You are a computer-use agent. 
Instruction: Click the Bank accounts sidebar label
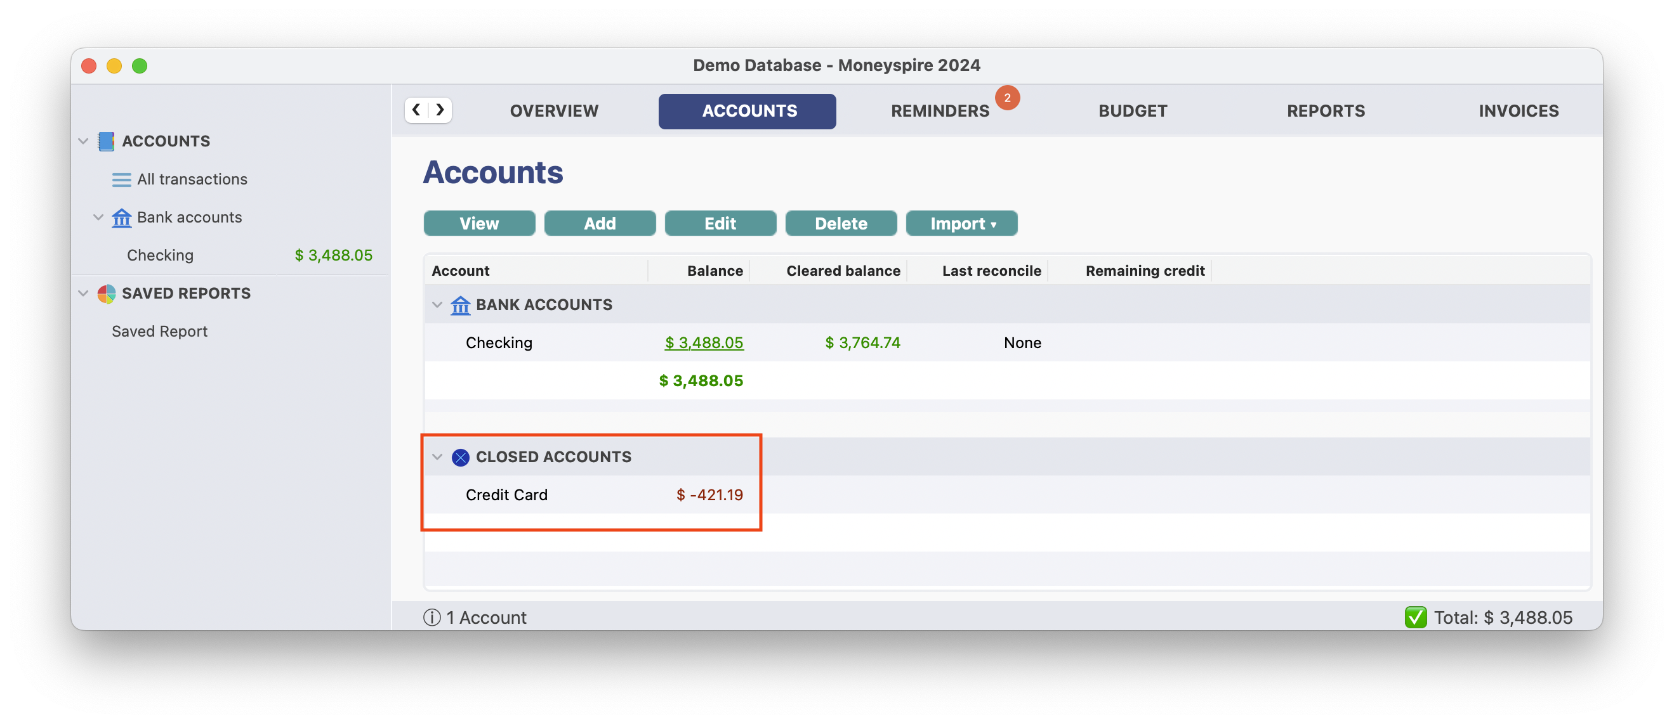[x=189, y=217]
